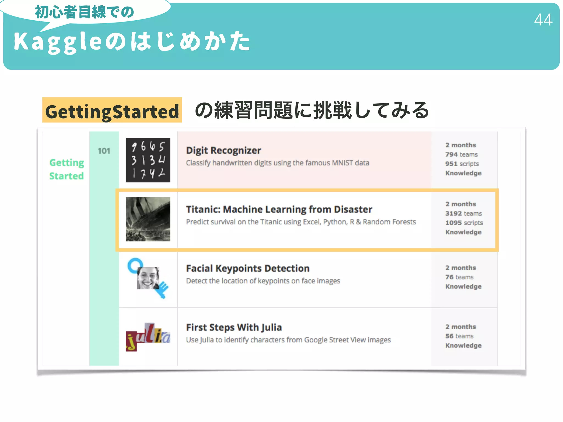Click '2 months' in Facial Keypoints row
Image resolution: width=563 pixels, height=422 pixels.
460,268
